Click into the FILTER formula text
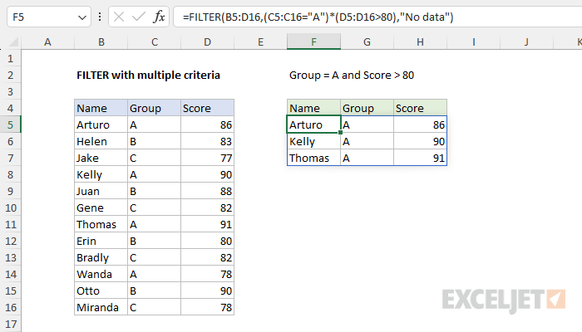The image size is (582, 332). [318, 17]
